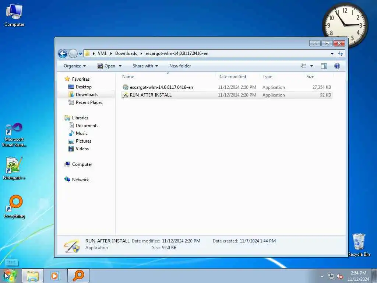Click Windows Media Player taskbar icon

[55, 276]
